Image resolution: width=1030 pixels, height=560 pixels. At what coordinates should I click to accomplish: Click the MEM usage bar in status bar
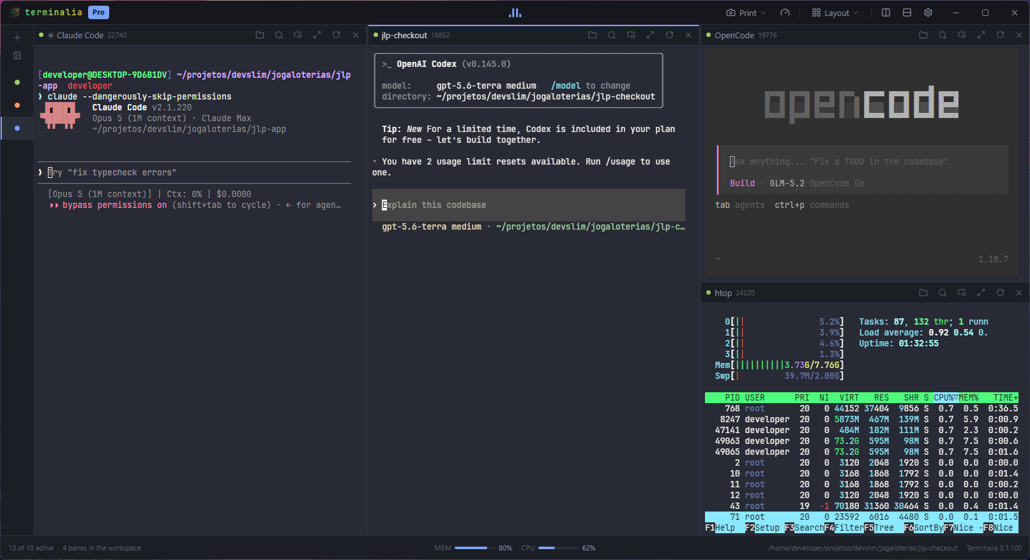coord(474,548)
